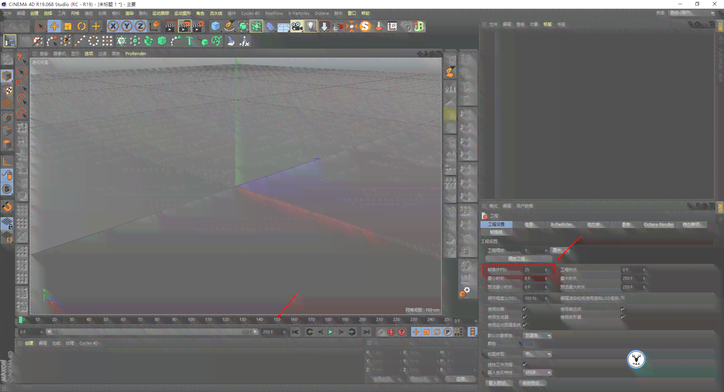The width and height of the screenshot is (724, 392).
Task: Toggle 使用动画 checkbox
Action: (x=525, y=309)
